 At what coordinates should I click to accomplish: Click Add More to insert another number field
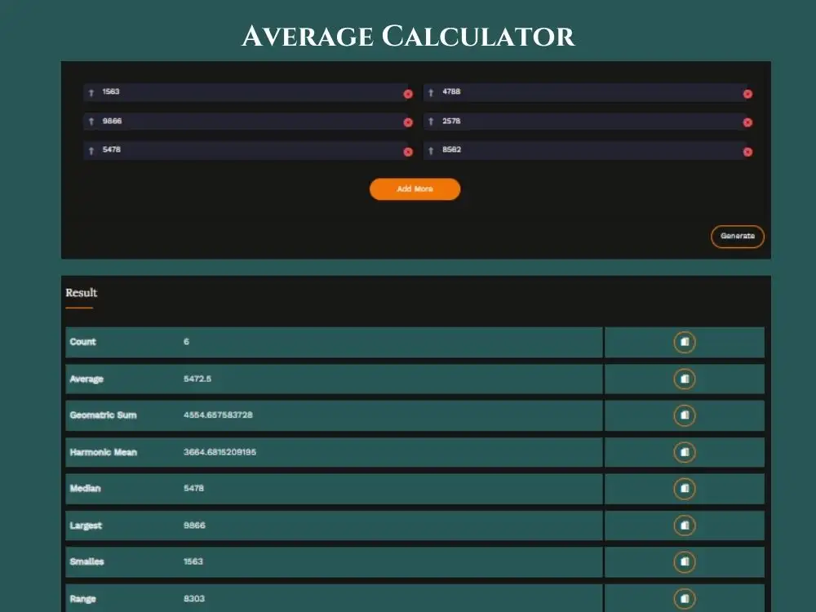[x=415, y=188]
